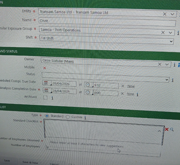Remove the Standard Checklist selection red X
The height and width of the screenshot is (165, 180).
pos(167,129)
